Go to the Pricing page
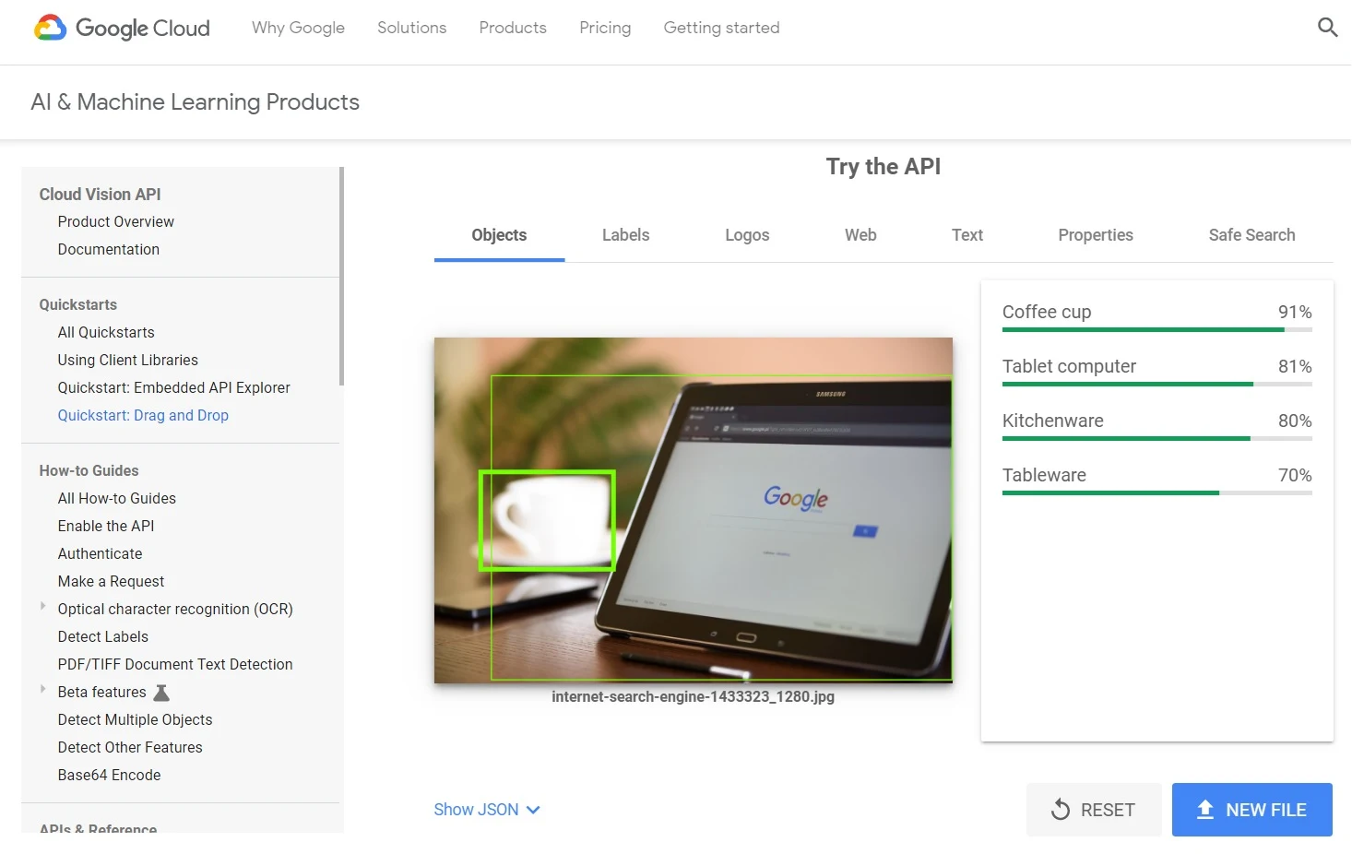This screenshot has width=1352, height=854. [605, 28]
